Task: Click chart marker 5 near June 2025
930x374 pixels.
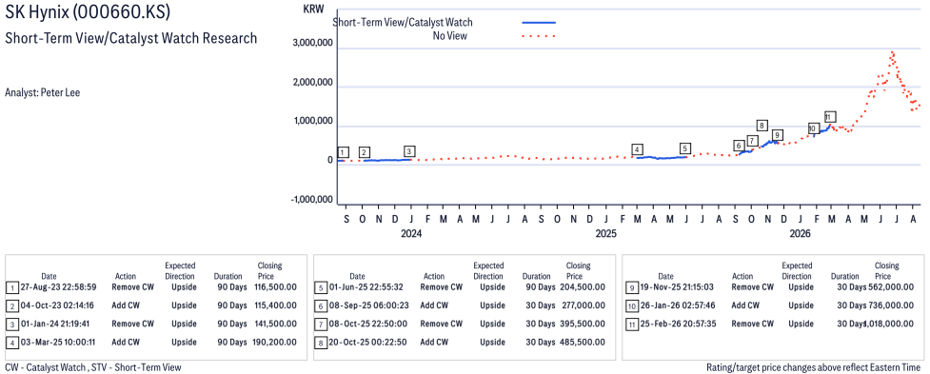Action: pyautogui.click(x=685, y=148)
